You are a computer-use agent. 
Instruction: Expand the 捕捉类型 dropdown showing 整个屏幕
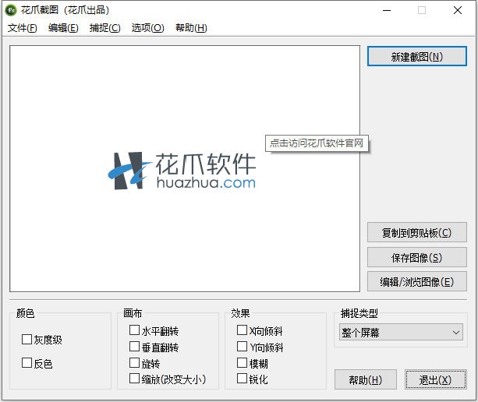click(401, 332)
